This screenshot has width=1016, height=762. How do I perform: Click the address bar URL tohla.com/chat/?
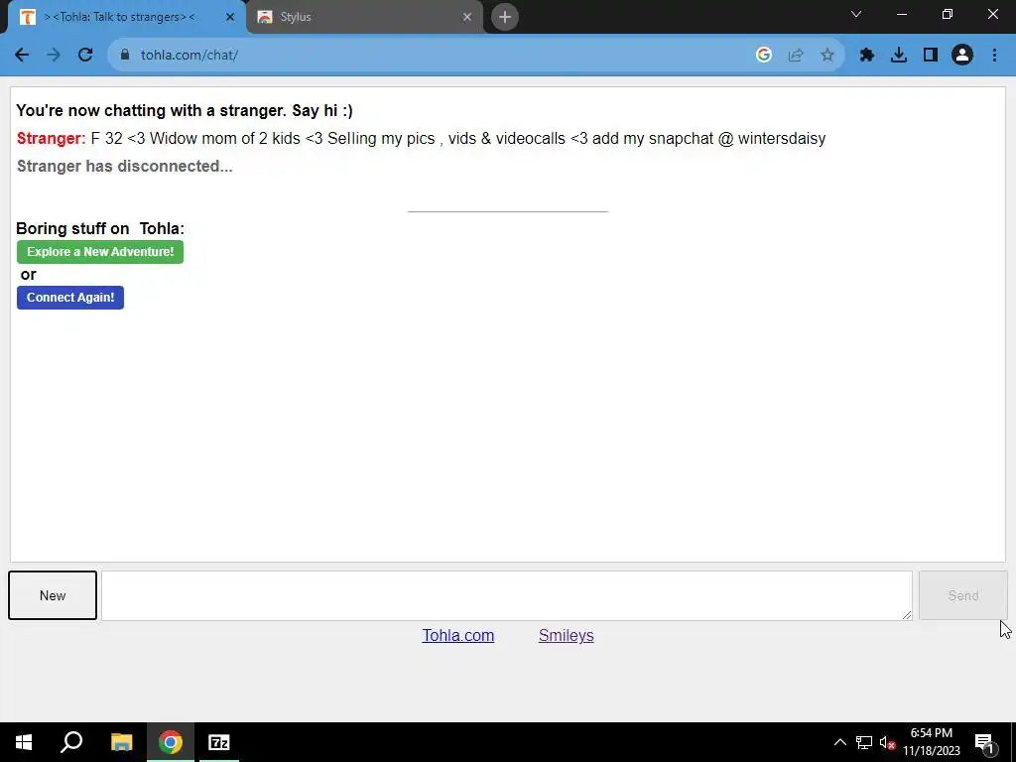[x=190, y=56]
